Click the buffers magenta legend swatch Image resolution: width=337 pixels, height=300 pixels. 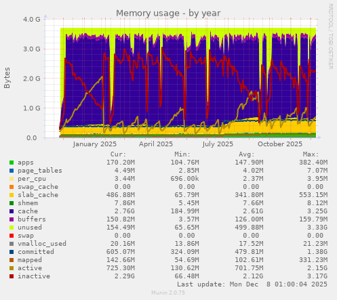click(12, 219)
